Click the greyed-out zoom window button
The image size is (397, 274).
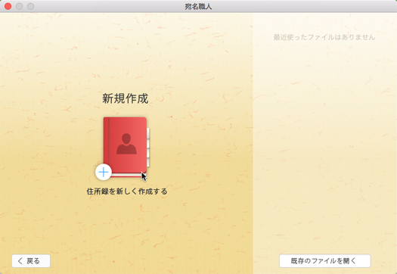[x=31, y=6]
